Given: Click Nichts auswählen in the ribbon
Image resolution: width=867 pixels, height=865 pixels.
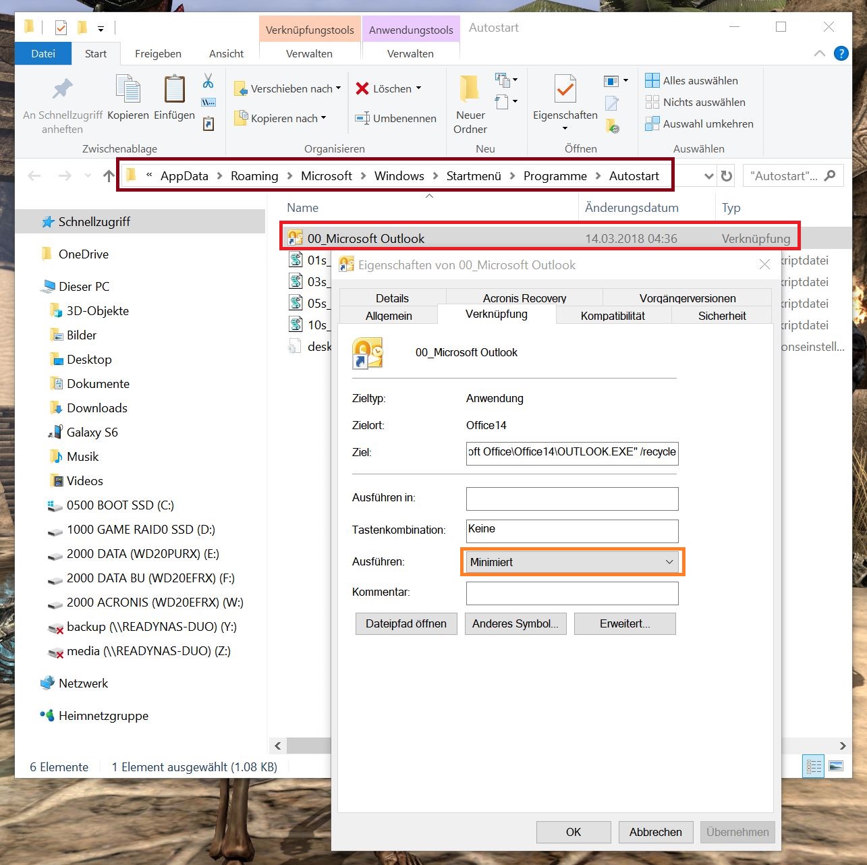Looking at the screenshot, I should (x=696, y=102).
